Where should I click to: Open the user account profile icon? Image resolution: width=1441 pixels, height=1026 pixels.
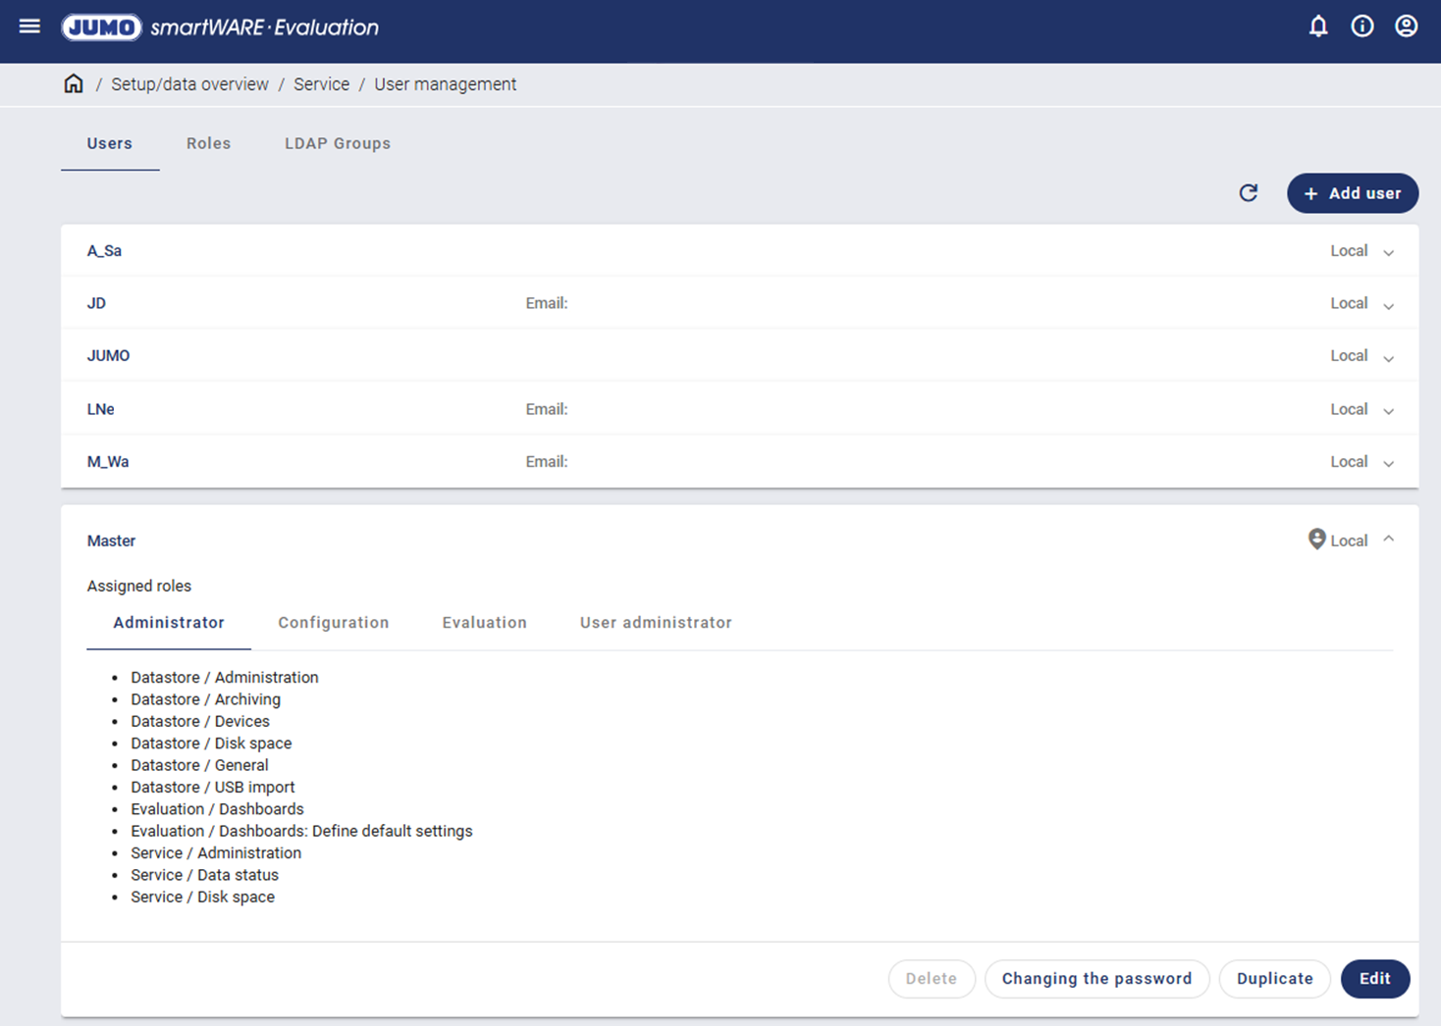(x=1406, y=26)
